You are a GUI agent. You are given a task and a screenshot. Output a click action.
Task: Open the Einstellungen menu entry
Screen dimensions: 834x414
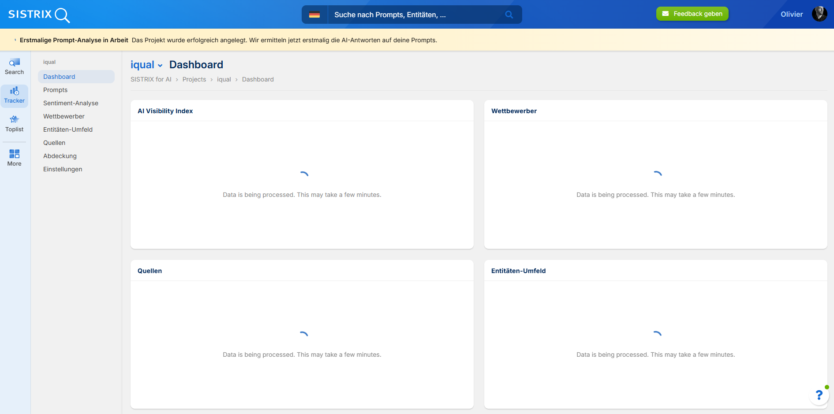(x=63, y=169)
